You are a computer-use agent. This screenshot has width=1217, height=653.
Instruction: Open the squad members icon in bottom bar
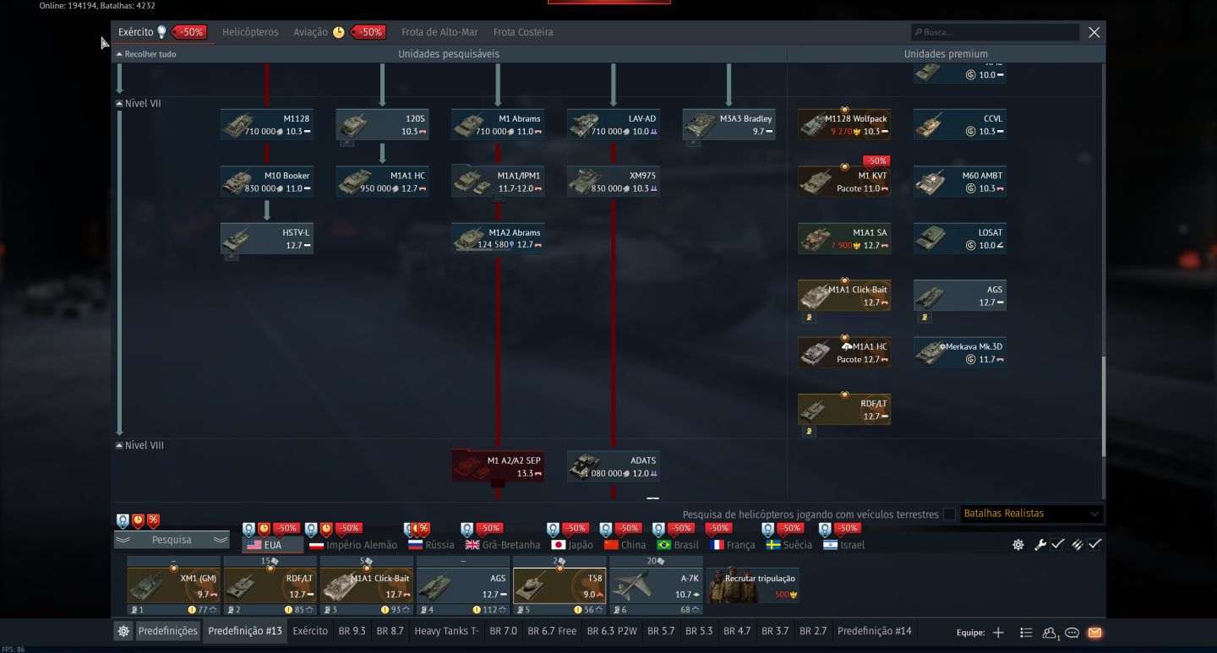pos(1050,633)
